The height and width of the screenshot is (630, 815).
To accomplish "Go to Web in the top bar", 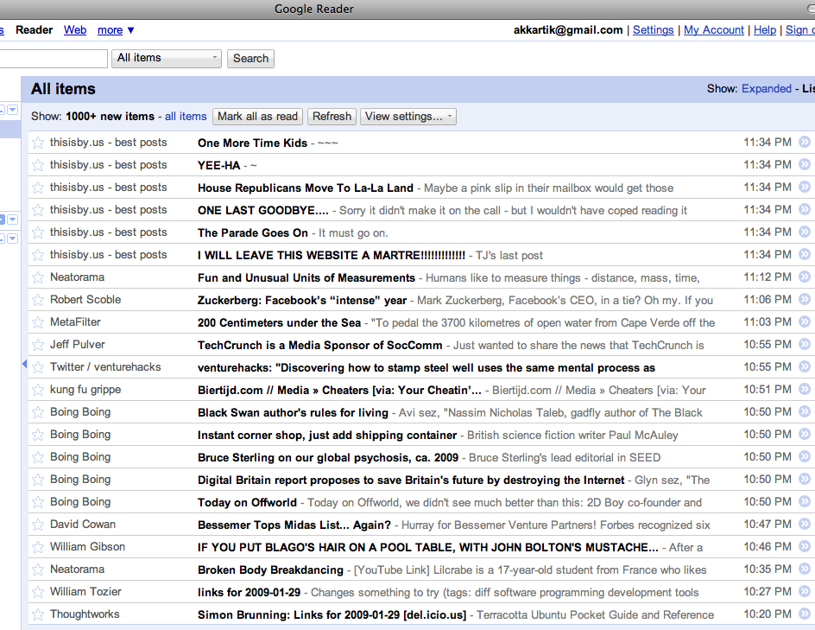I will coord(75,30).
